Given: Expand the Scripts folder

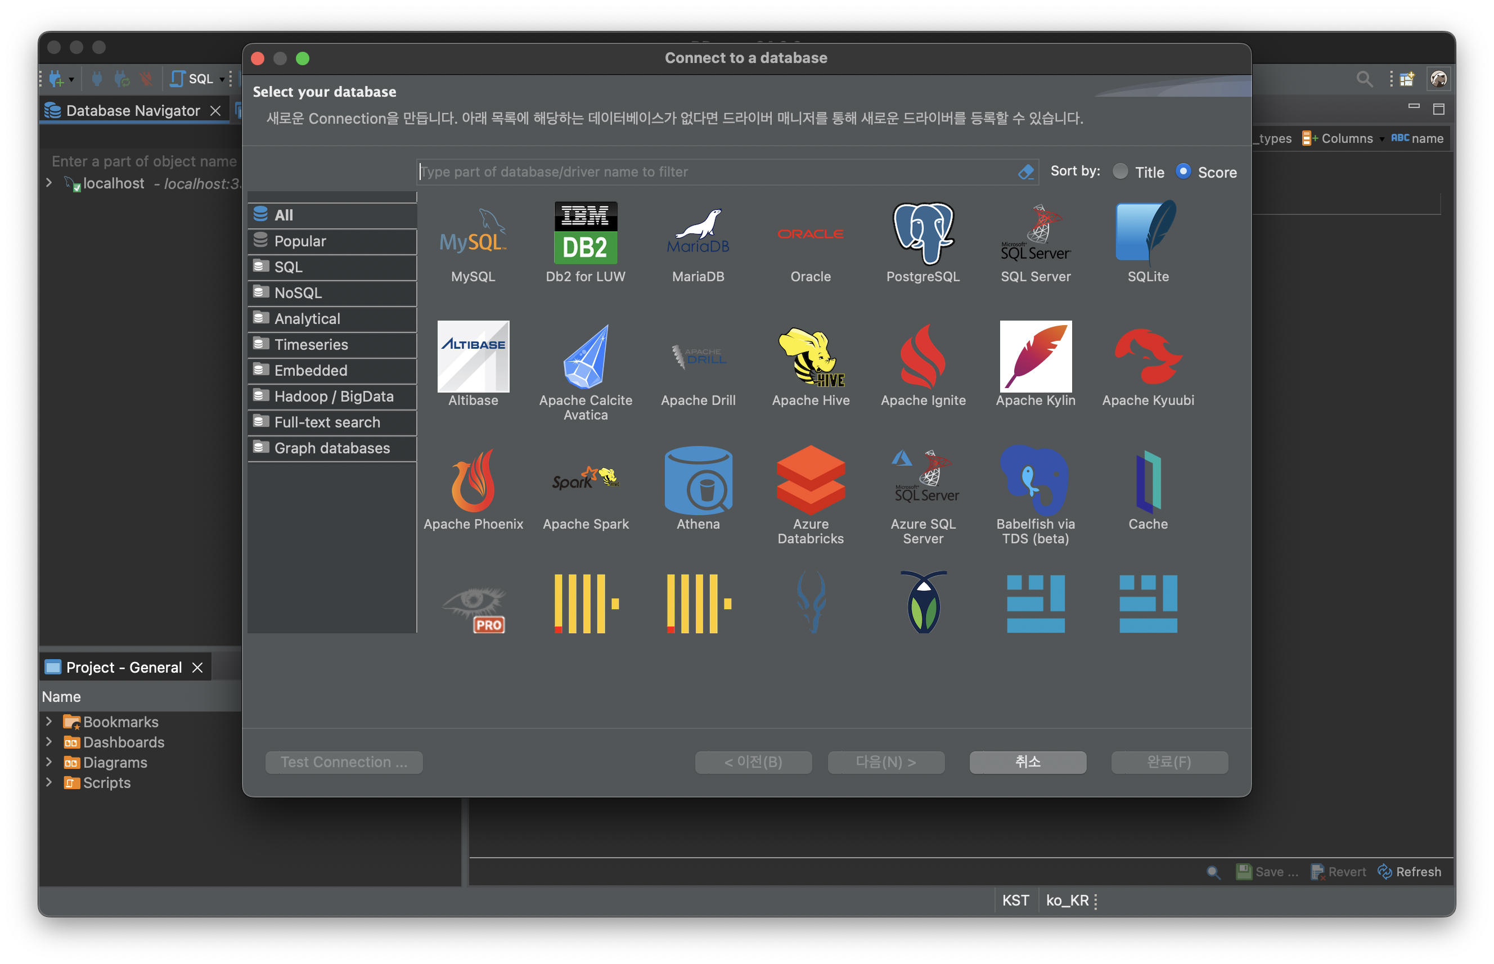Looking at the screenshot, I should point(49,782).
